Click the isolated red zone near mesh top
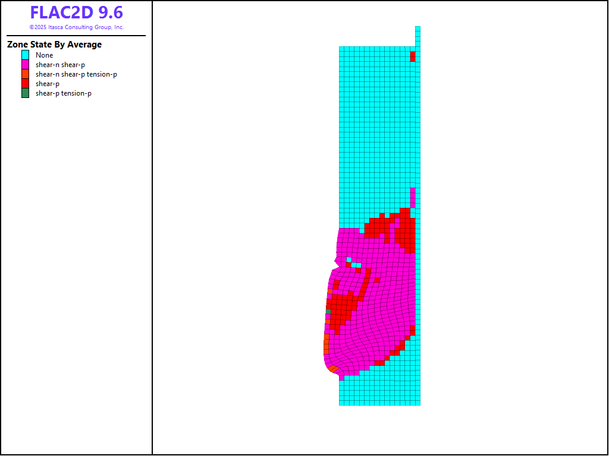 click(x=412, y=56)
